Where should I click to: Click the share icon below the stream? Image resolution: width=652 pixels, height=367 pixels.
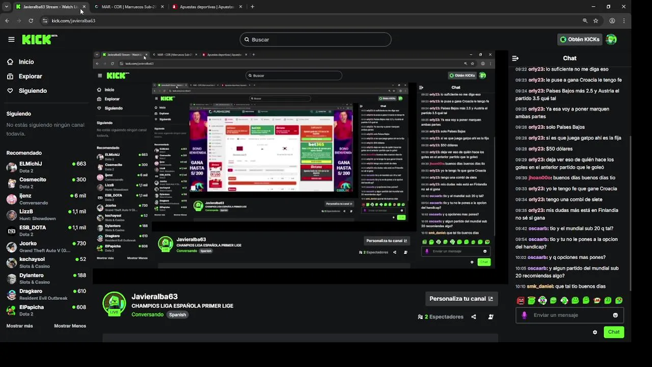click(474, 317)
